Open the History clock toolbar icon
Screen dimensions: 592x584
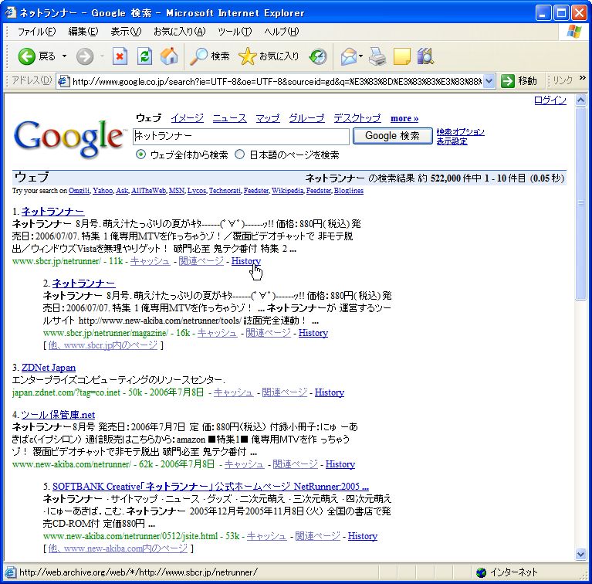click(318, 56)
